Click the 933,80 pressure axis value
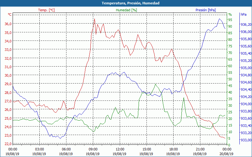Image resolution: width=252 pixels, height=157 pixels. coord(246,111)
